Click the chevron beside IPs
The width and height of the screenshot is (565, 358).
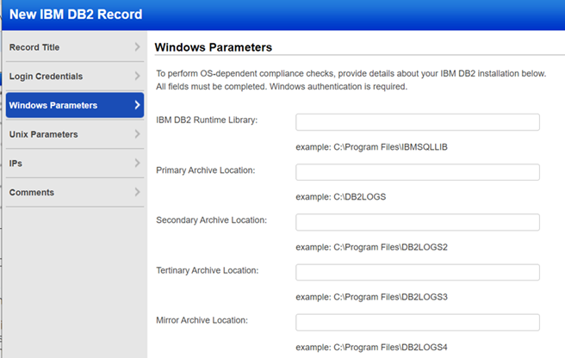point(137,164)
